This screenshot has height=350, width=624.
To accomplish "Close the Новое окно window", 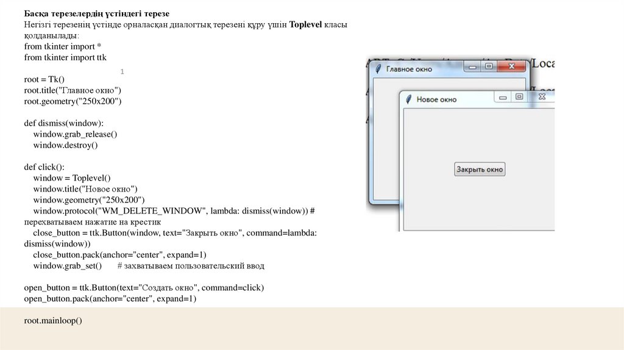I will (542, 97).
